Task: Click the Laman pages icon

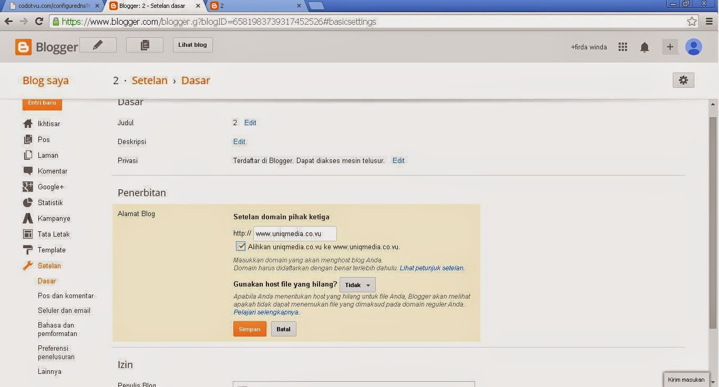Action: (x=28, y=155)
